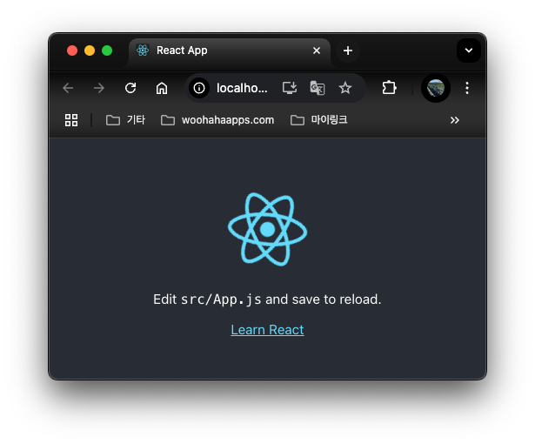Open a new tab
The image size is (535, 444).
348,50
